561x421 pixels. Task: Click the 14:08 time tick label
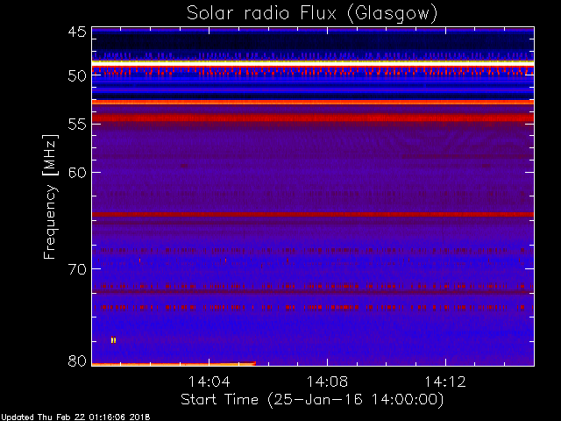[x=327, y=382]
